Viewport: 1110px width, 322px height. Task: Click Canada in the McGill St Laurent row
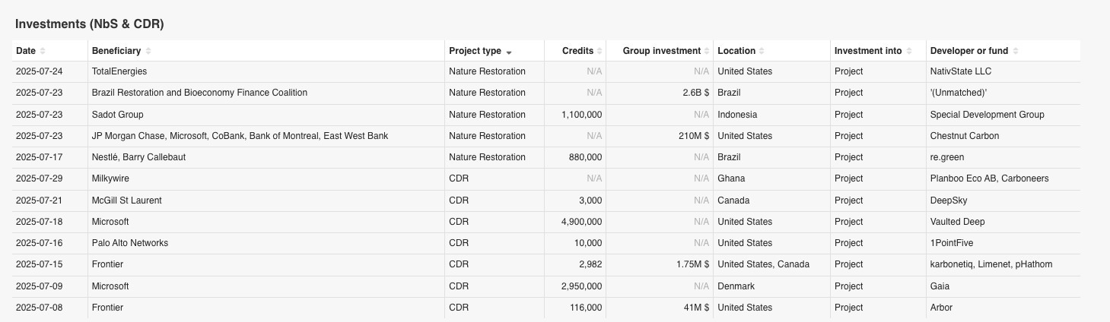tap(733, 200)
